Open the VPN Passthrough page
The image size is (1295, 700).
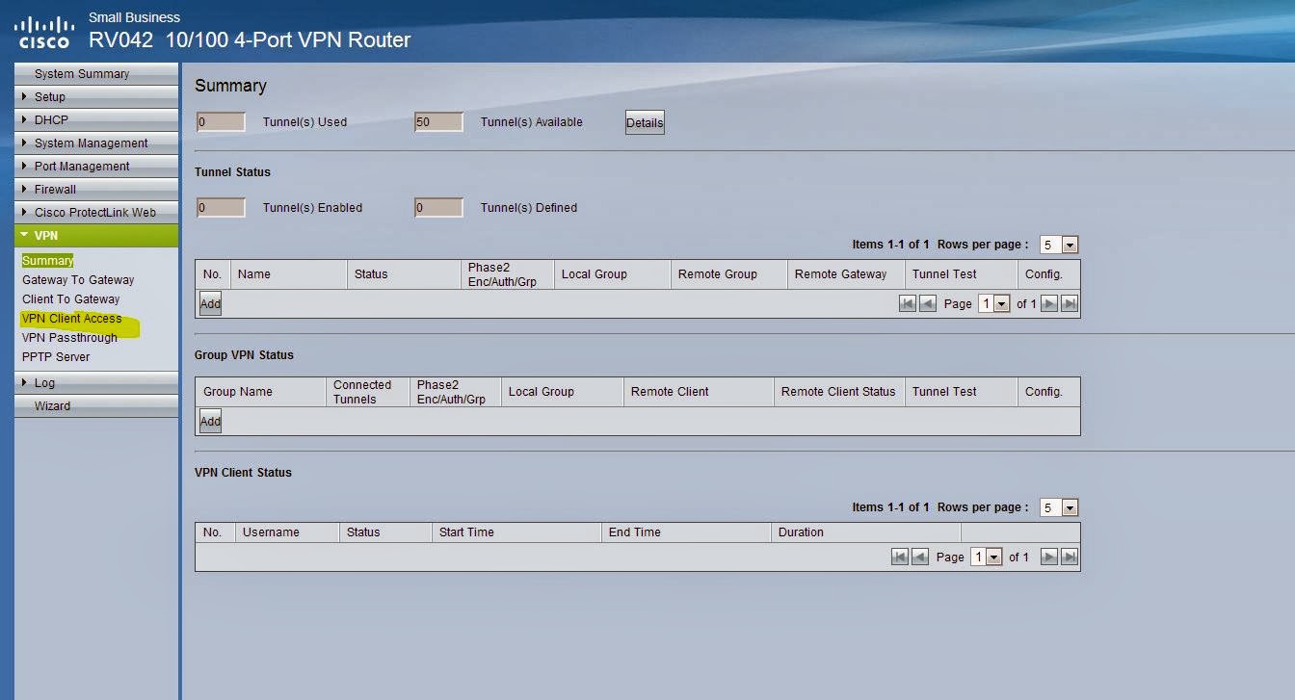click(x=69, y=337)
